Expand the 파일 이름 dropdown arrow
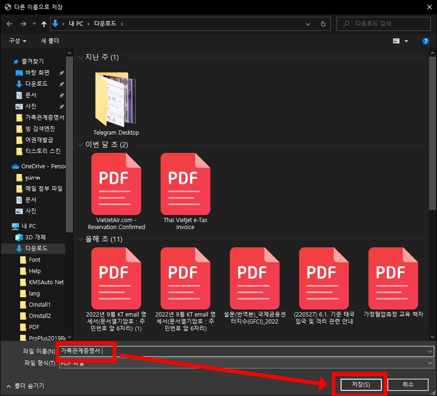The image size is (437, 396). pos(430,352)
